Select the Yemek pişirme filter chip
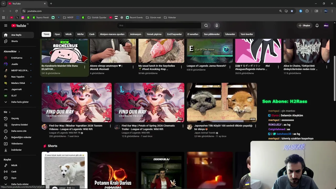Screen dimensions: 336x189 [154, 34]
